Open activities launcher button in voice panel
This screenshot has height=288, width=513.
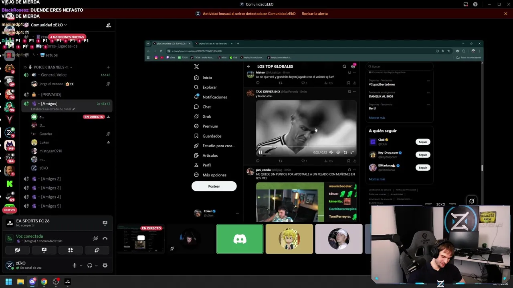(x=71, y=250)
